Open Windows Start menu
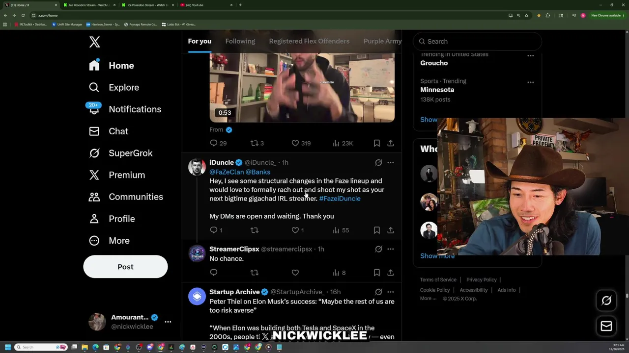629x353 pixels. [x=7, y=347]
